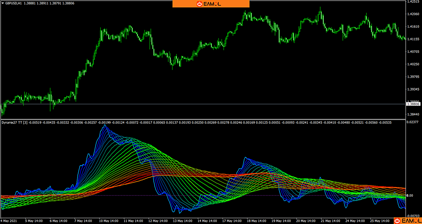
Task: Open the dropdown arrow beside GBPUSD,H1
Action: tap(3, 3)
